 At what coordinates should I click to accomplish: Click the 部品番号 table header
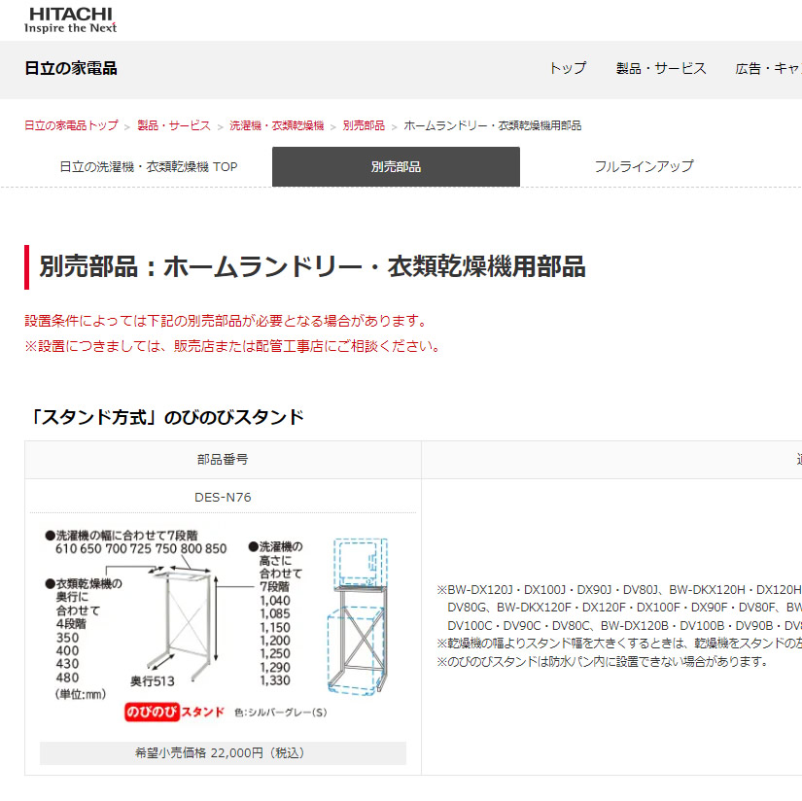click(221, 461)
